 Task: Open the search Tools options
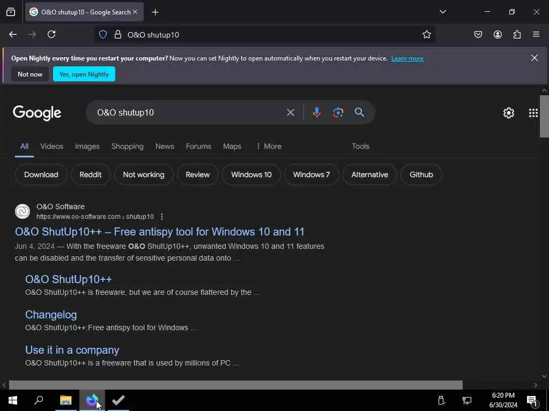pyautogui.click(x=361, y=147)
